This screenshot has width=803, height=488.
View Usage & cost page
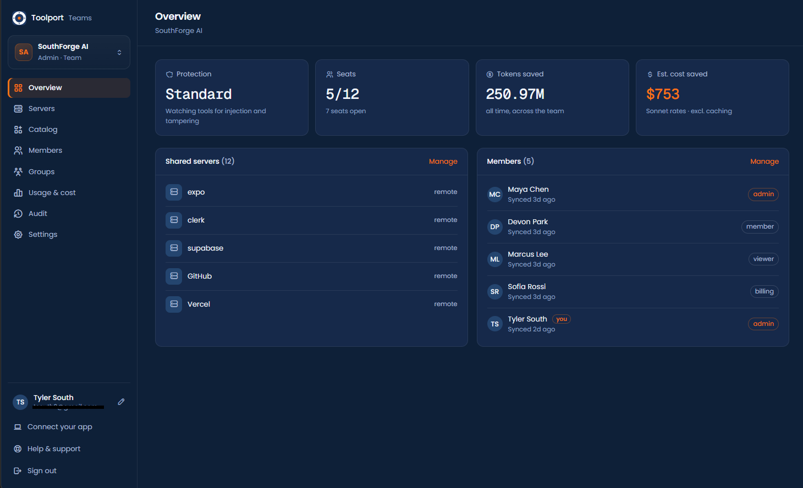(x=69, y=193)
